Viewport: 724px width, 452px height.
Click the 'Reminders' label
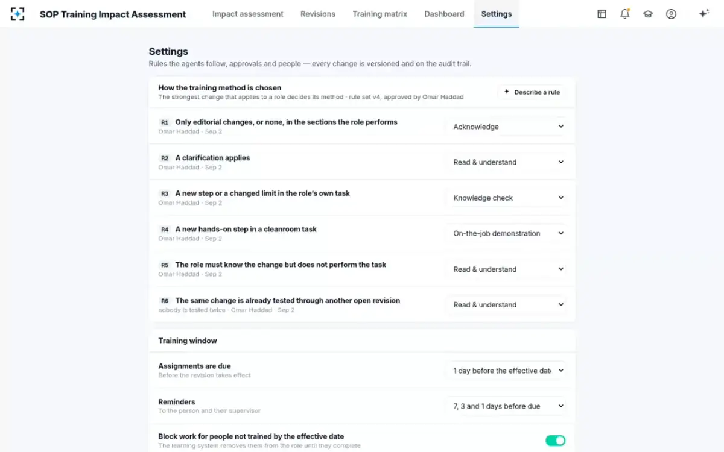[177, 402]
